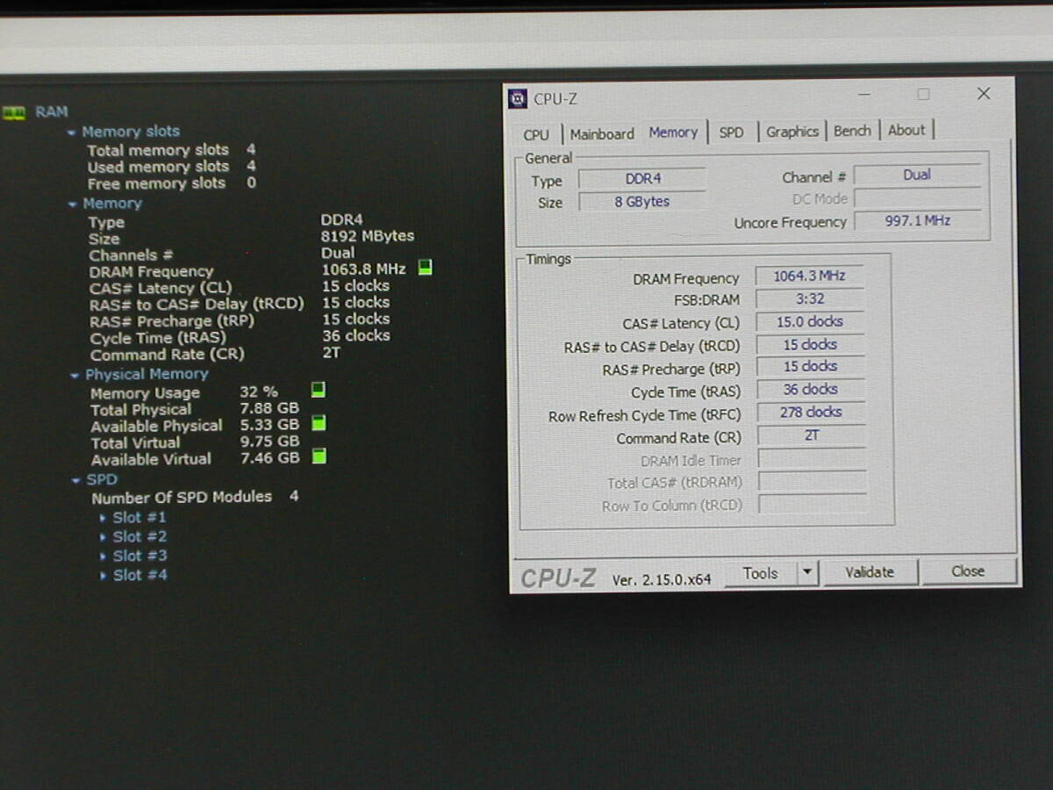
Task: Click the RAS# to CAS# Delay field in CPU-Z
Action: 810,344
